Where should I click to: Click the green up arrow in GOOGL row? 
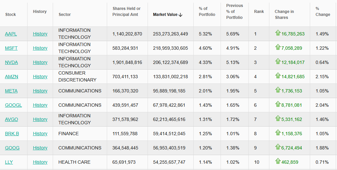278,104
